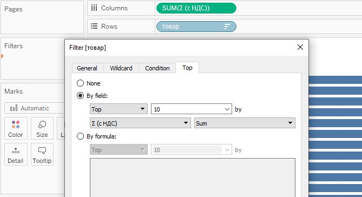Click the sort icon on товар pill
Viewport: 362px width, 197px height.
click(x=227, y=27)
